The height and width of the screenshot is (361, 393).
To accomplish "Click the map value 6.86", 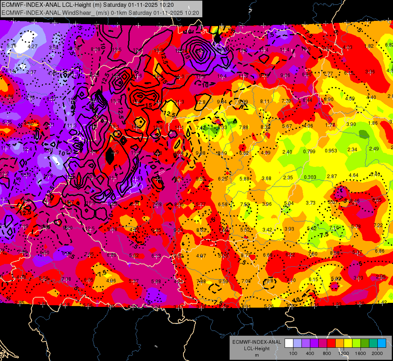I will point(380,251).
